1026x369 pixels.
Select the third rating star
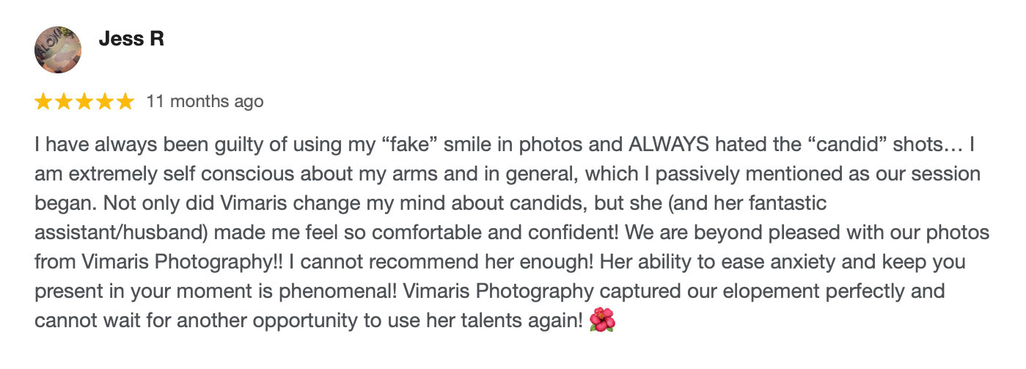[84, 101]
